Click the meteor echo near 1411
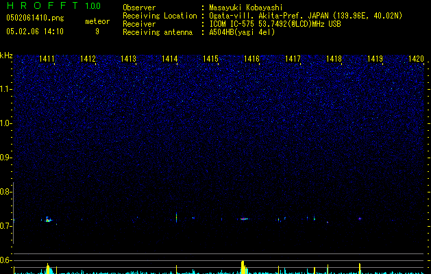The height and width of the screenshot is (274, 431). pos(48,220)
